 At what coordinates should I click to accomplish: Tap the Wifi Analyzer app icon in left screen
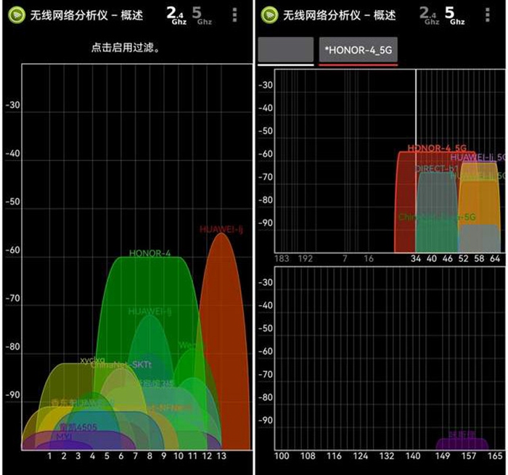click(x=16, y=15)
